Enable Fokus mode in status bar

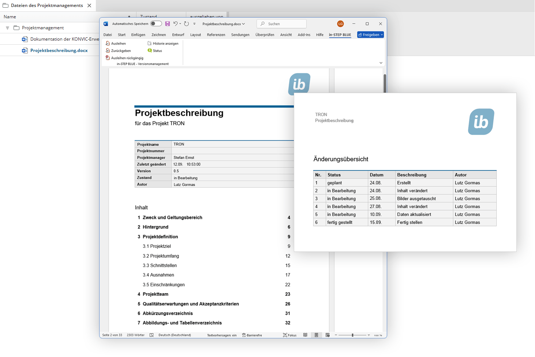(x=289, y=335)
